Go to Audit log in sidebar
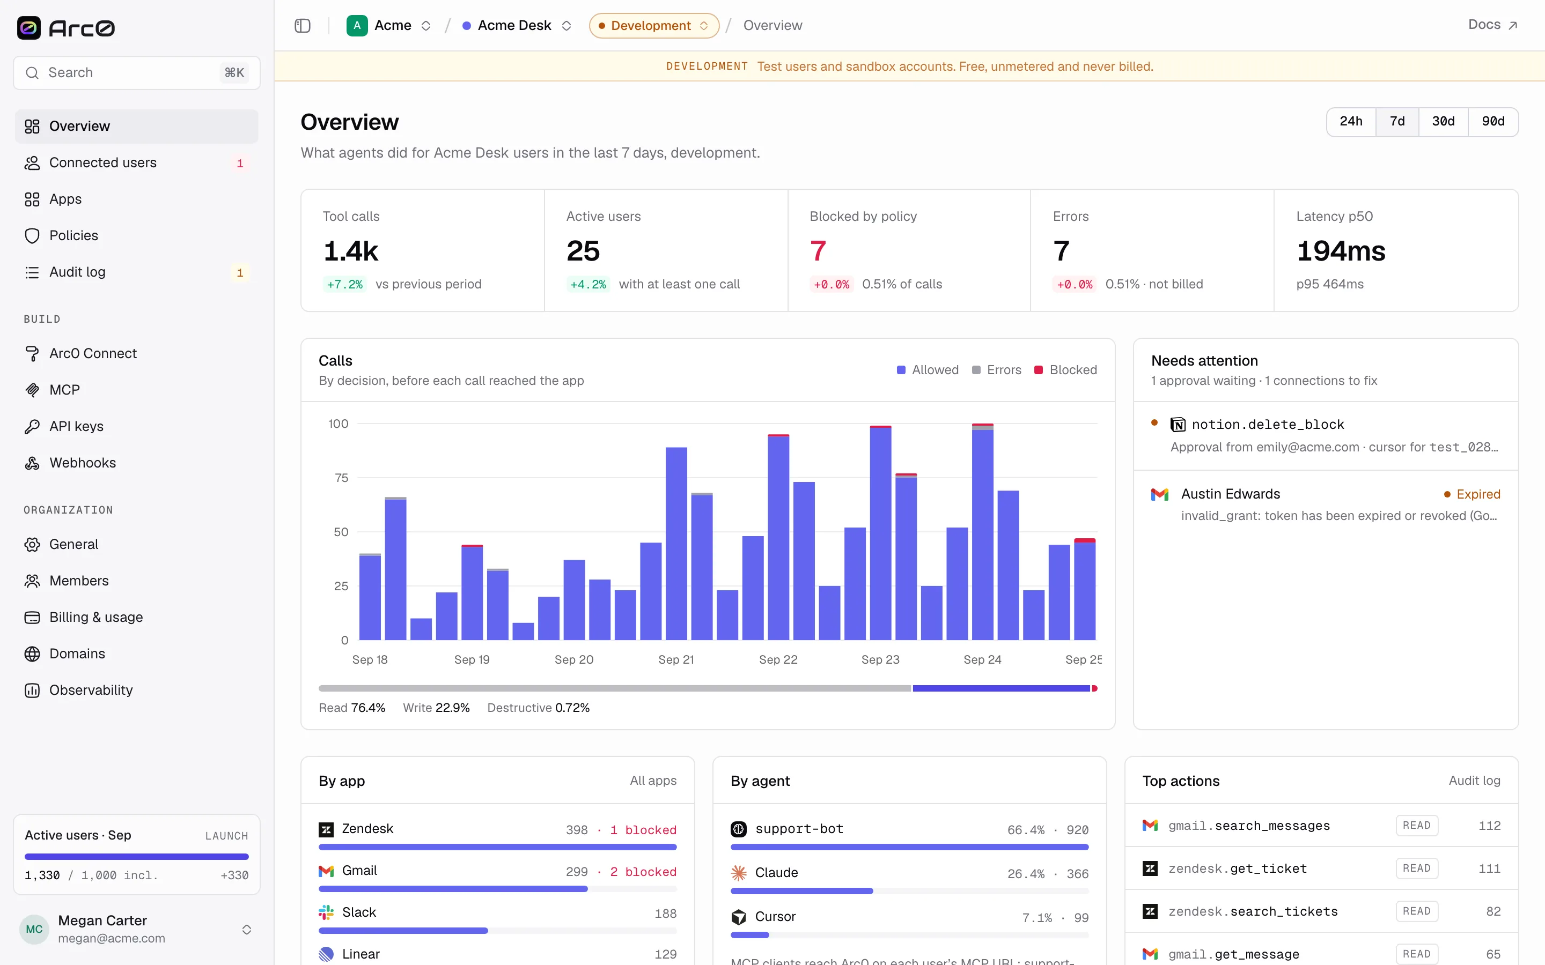The height and width of the screenshot is (965, 1545). [137, 272]
